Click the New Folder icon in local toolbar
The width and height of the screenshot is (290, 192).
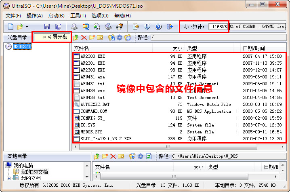tap(105, 156)
